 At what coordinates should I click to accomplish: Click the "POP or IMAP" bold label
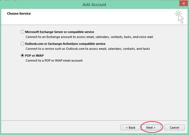pos(34,55)
